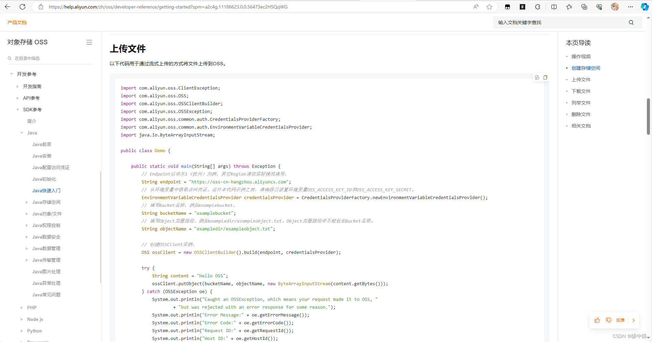Open the Java常见问题 page
The width and height of the screenshot is (652, 342).
click(46, 295)
